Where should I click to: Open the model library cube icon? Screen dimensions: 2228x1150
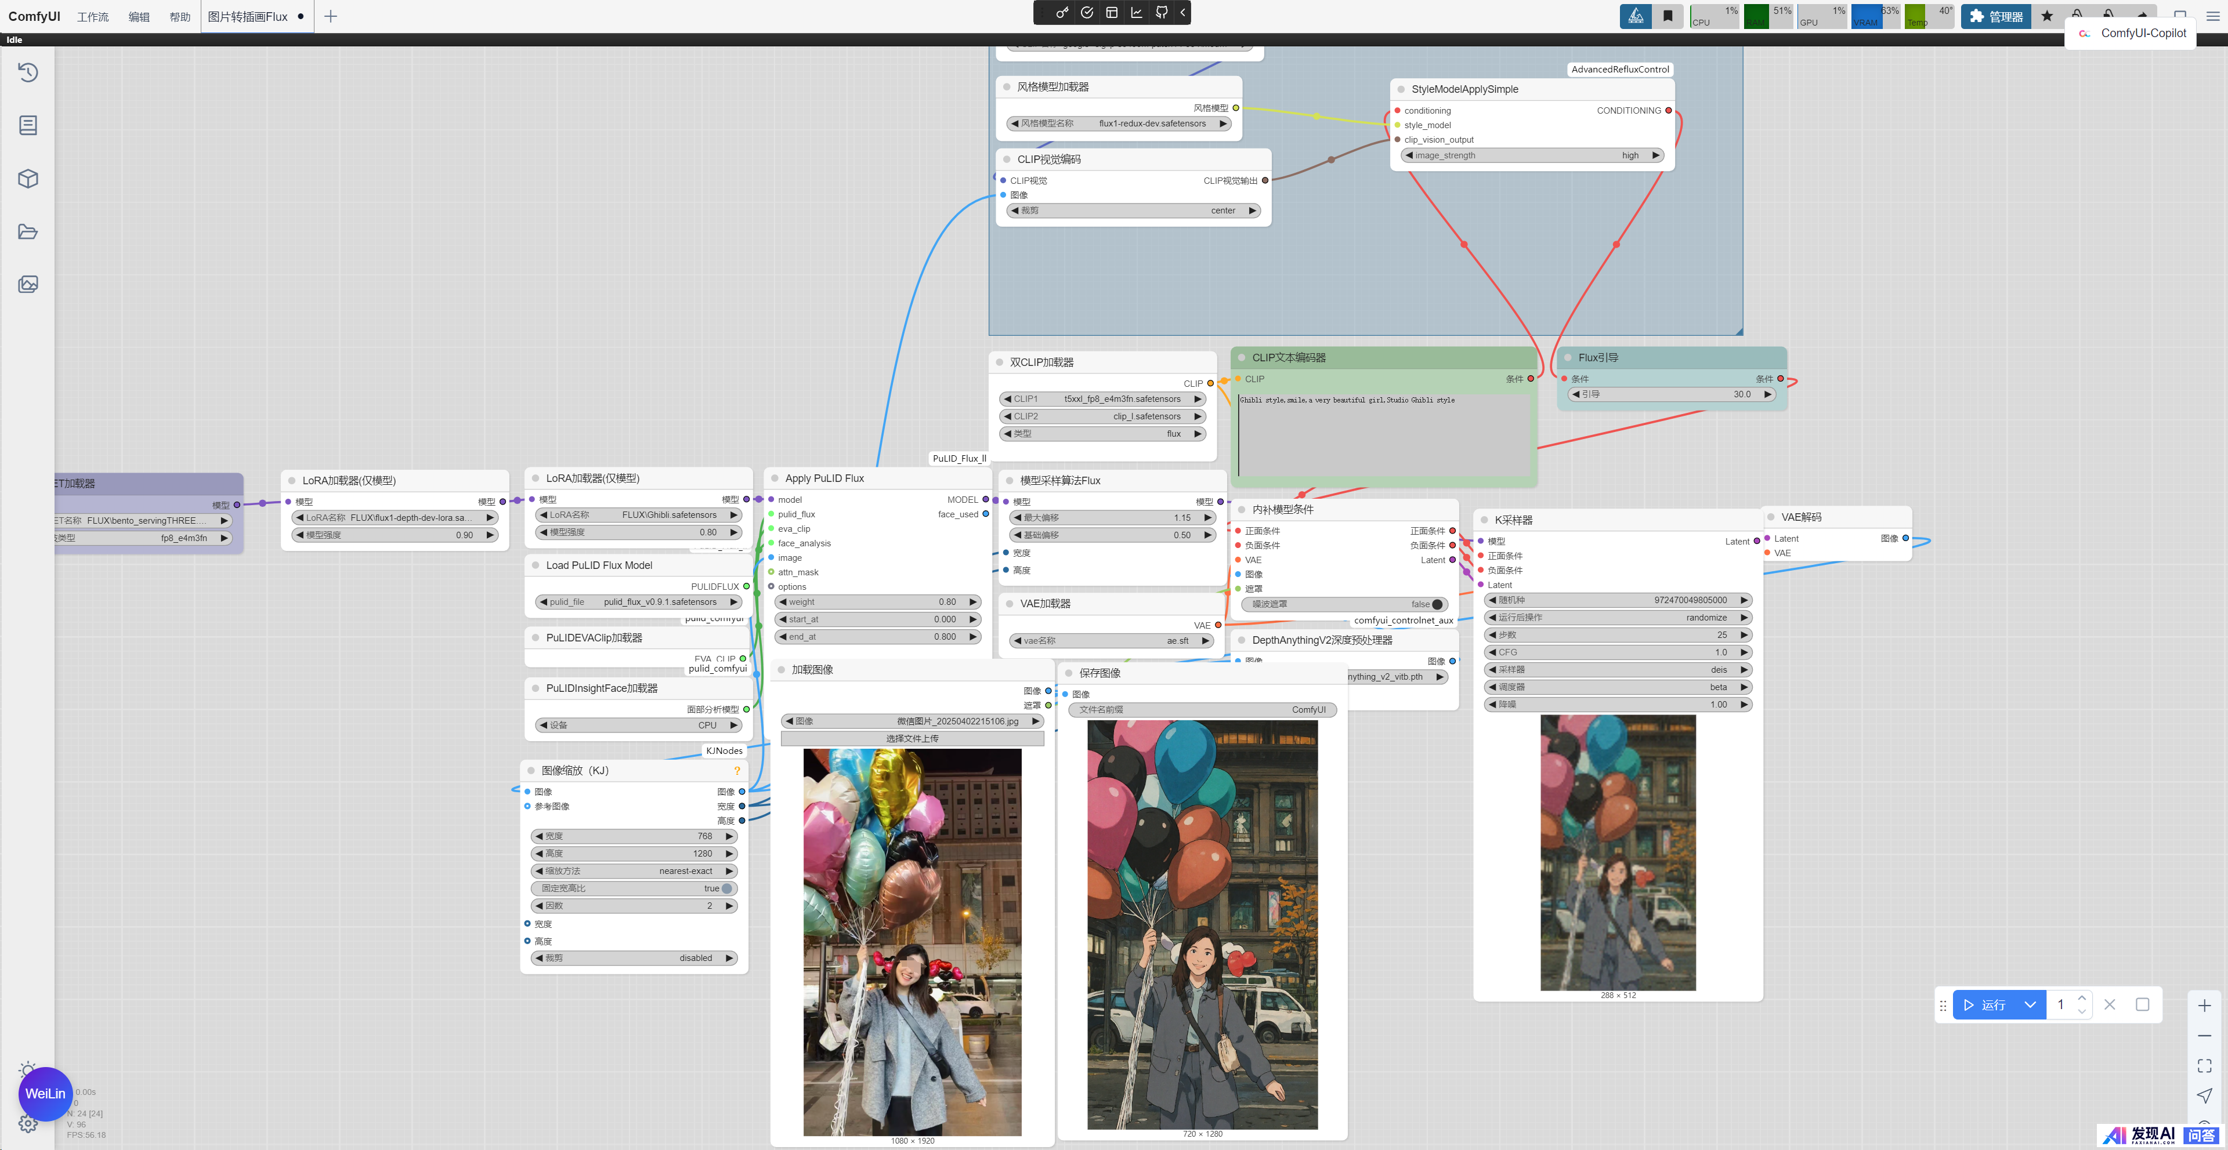[28, 178]
